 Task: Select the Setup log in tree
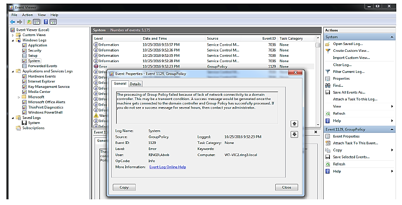(33, 56)
